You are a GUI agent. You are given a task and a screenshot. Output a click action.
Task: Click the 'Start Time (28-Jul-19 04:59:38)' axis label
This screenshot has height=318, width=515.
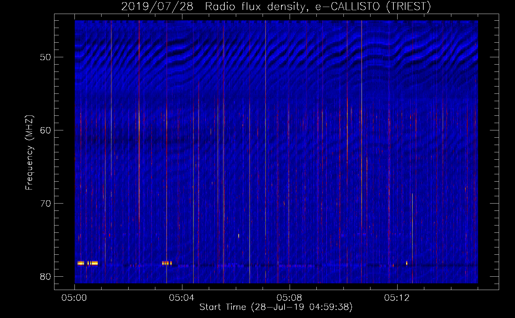276,307
